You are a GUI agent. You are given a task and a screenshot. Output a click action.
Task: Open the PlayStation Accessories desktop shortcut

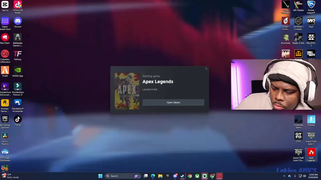[x=18, y=106]
